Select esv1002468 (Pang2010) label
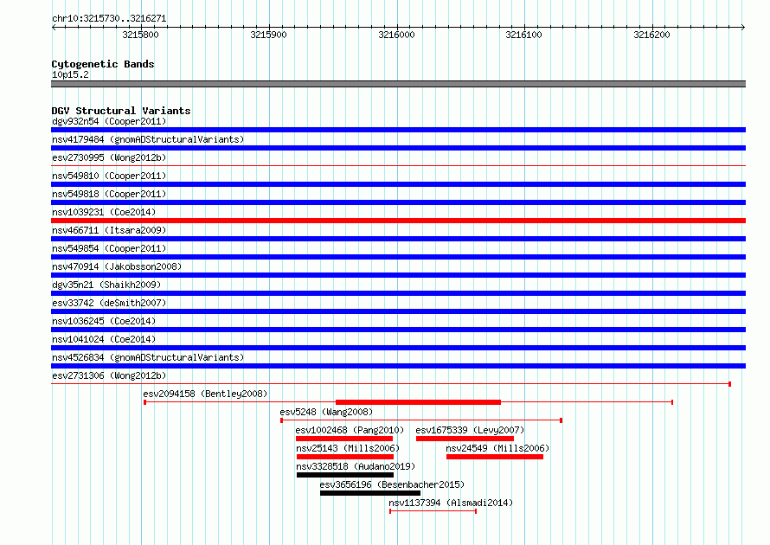The image size is (770, 545). click(350, 430)
